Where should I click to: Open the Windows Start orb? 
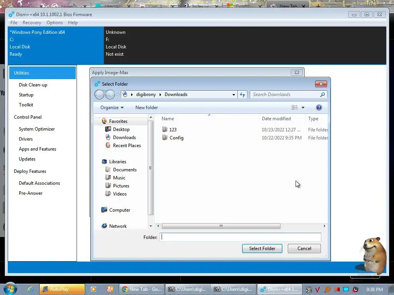click(x=10, y=289)
